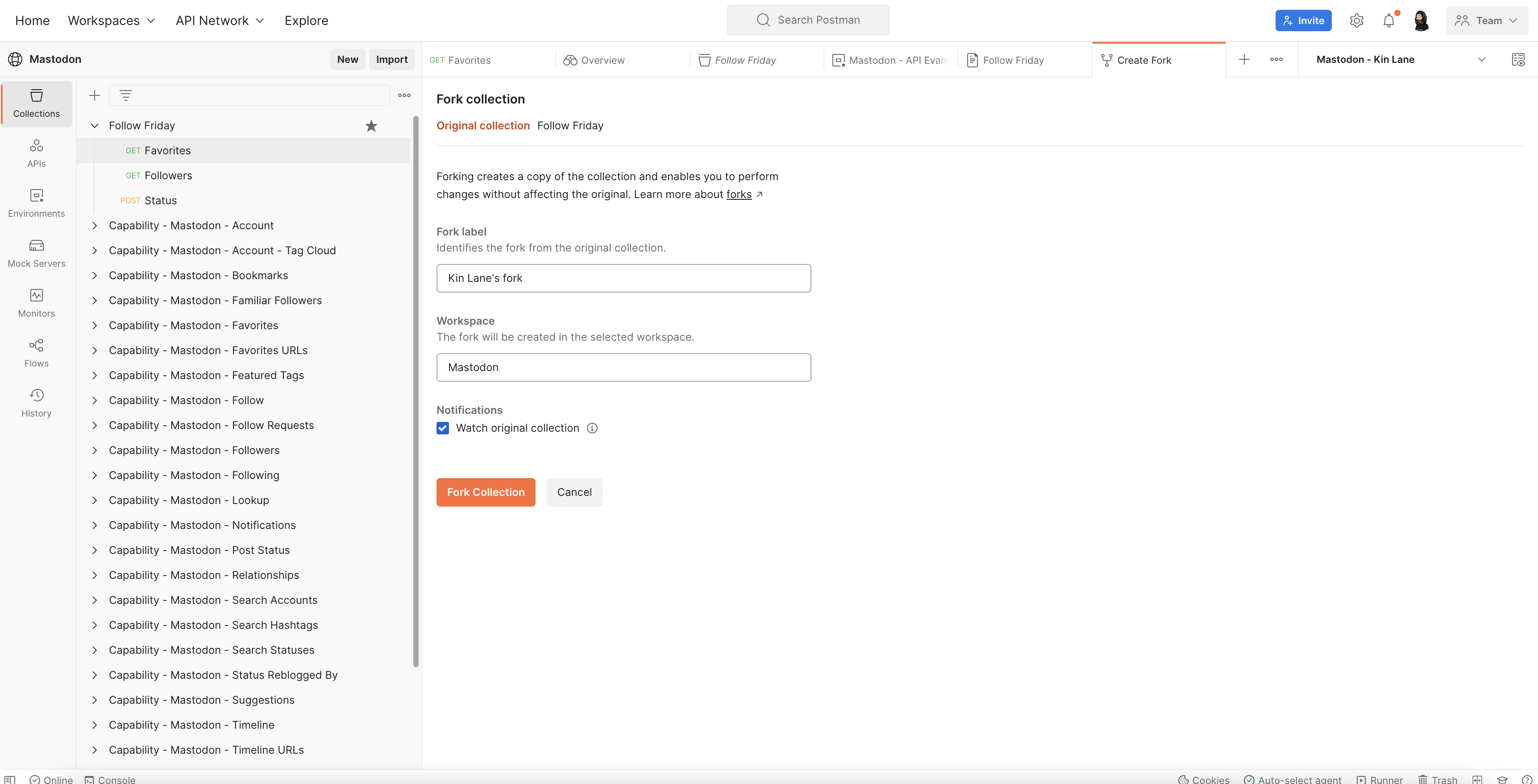The image size is (1538, 784).
Task: Open the settings gear icon
Action: pos(1356,20)
